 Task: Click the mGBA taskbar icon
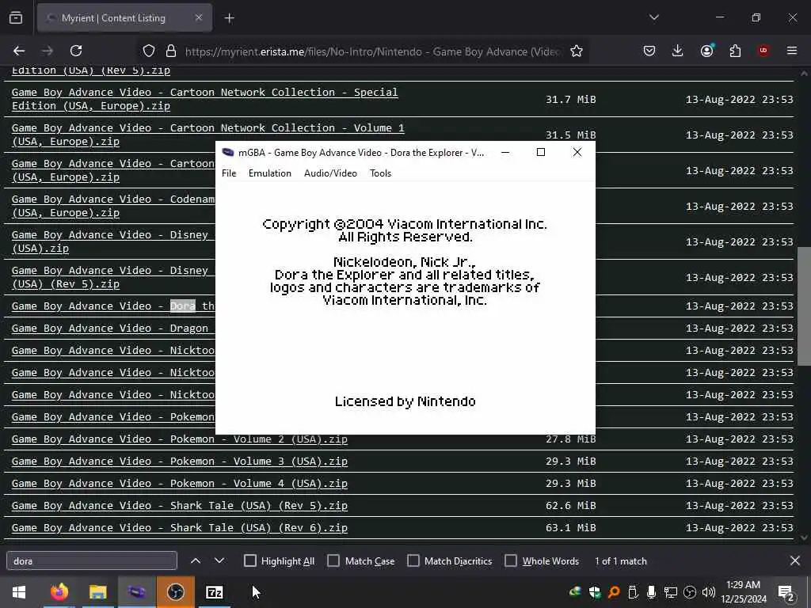point(136,592)
